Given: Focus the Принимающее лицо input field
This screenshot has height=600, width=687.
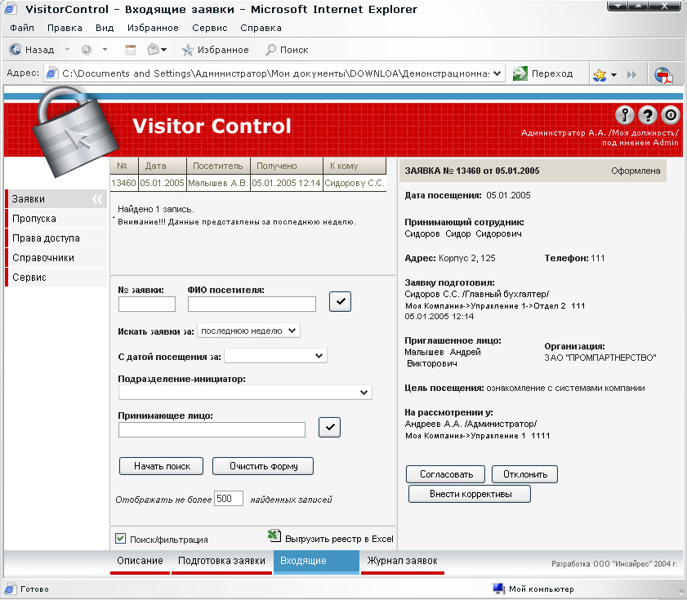Looking at the screenshot, I should [212, 430].
